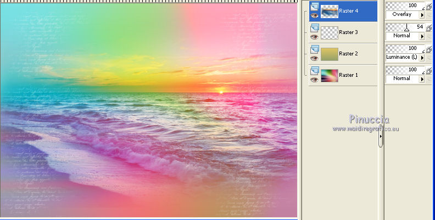The image size is (435, 220).
Task: Hide the Raster 1 layer via eye icon
Action: coord(314,80)
